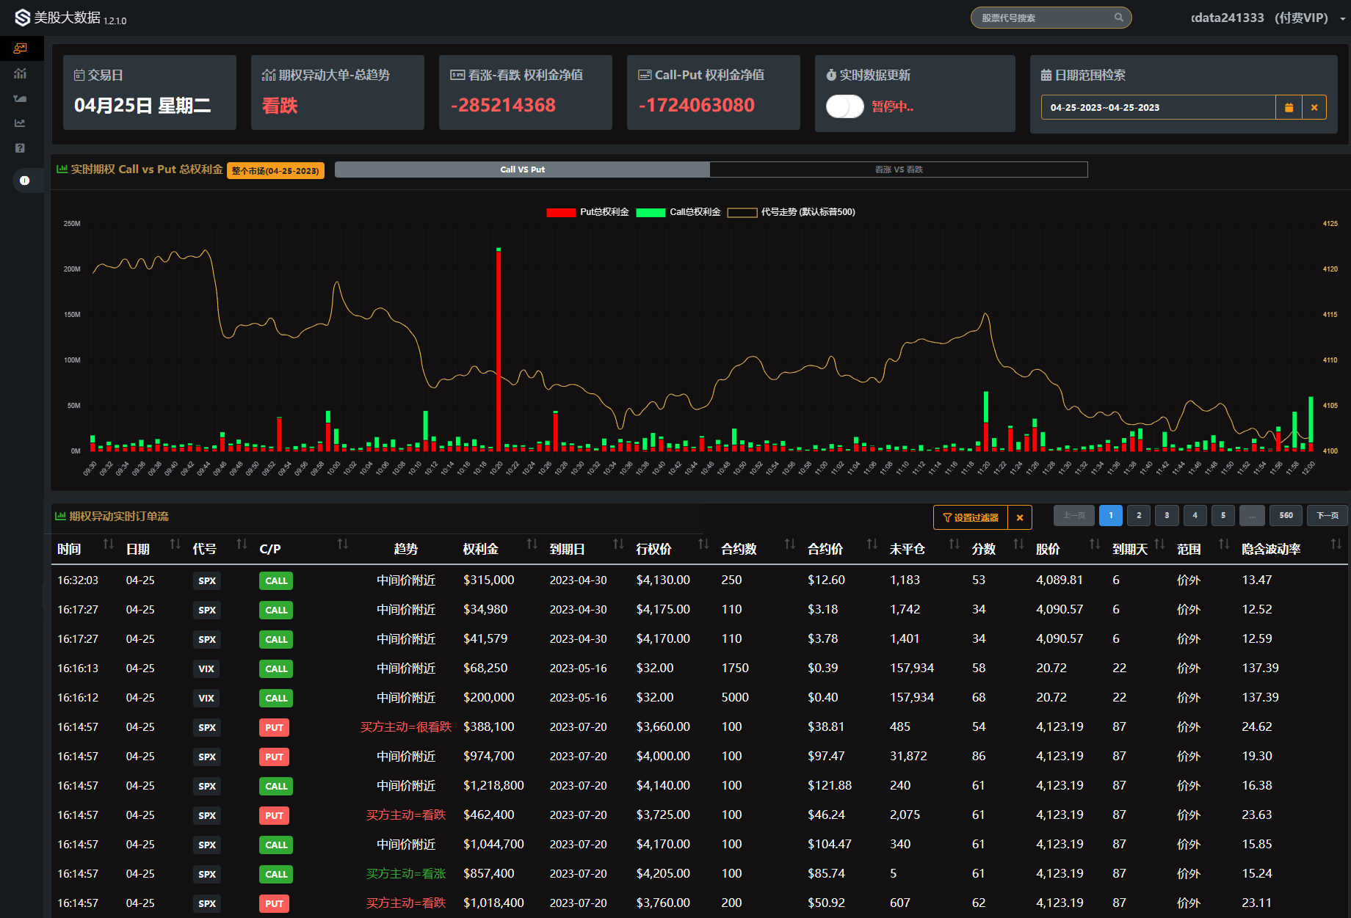Focus the 股票代号搜索 search field

pos(1051,18)
